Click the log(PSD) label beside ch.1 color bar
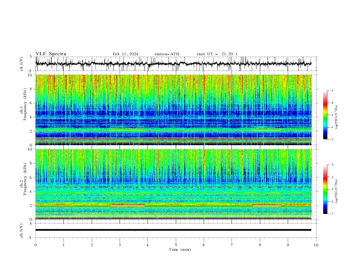Image resolution: width=356 pixels, height=275 pixels. [336, 117]
